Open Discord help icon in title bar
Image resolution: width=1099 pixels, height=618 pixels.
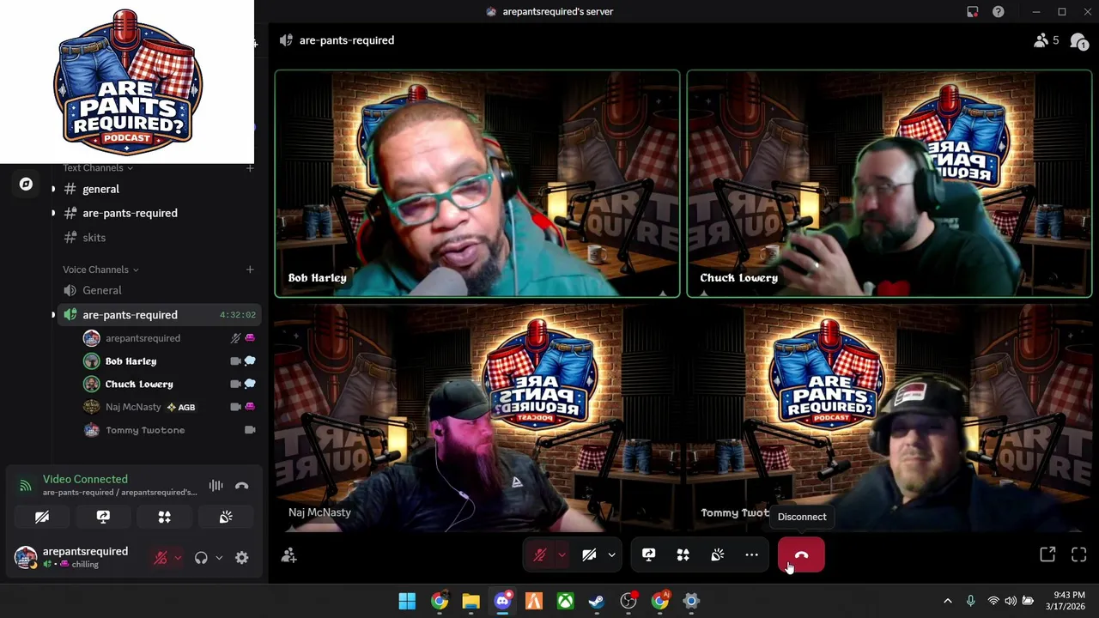[x=999, y=12]
